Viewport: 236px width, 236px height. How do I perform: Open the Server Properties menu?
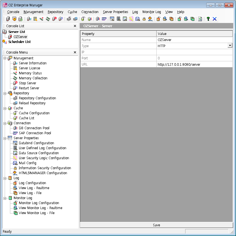tap(116, 12)
